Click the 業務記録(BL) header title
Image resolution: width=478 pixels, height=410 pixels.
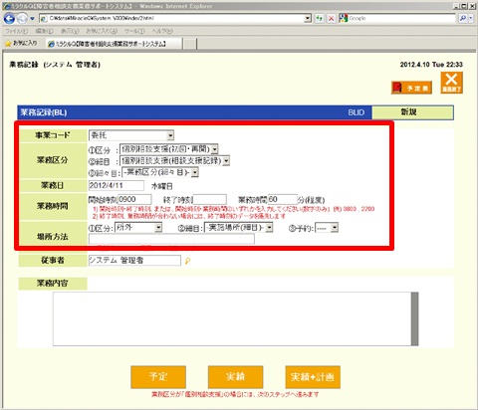pos(44,112)
